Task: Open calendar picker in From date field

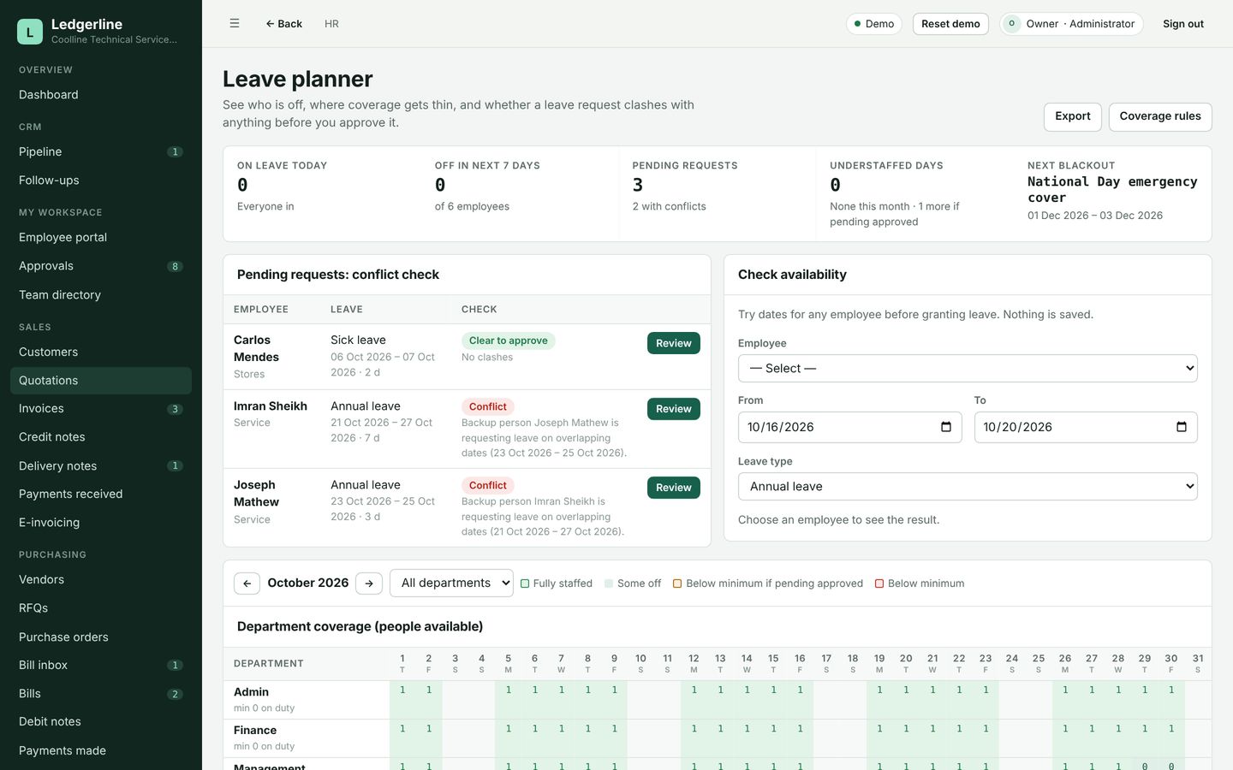Action: (x=946, y=427)
